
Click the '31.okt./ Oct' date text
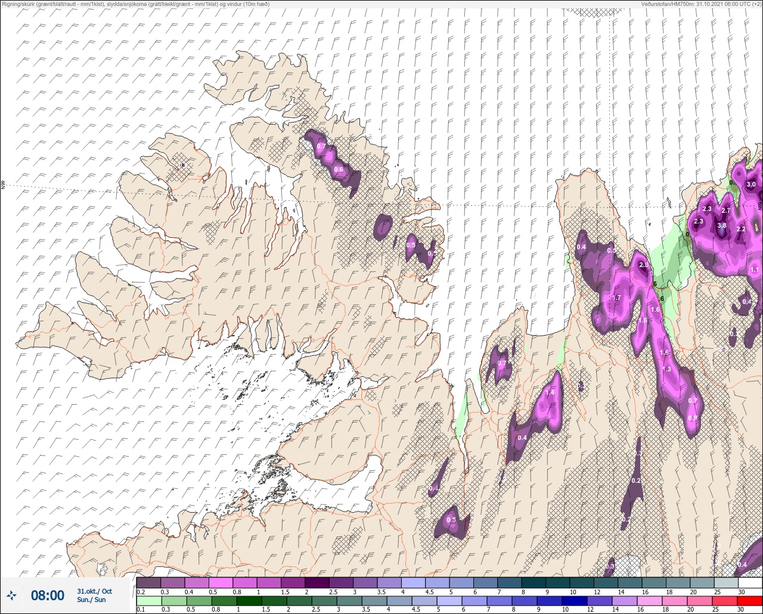pyautogui.click(x=94, y=591)
